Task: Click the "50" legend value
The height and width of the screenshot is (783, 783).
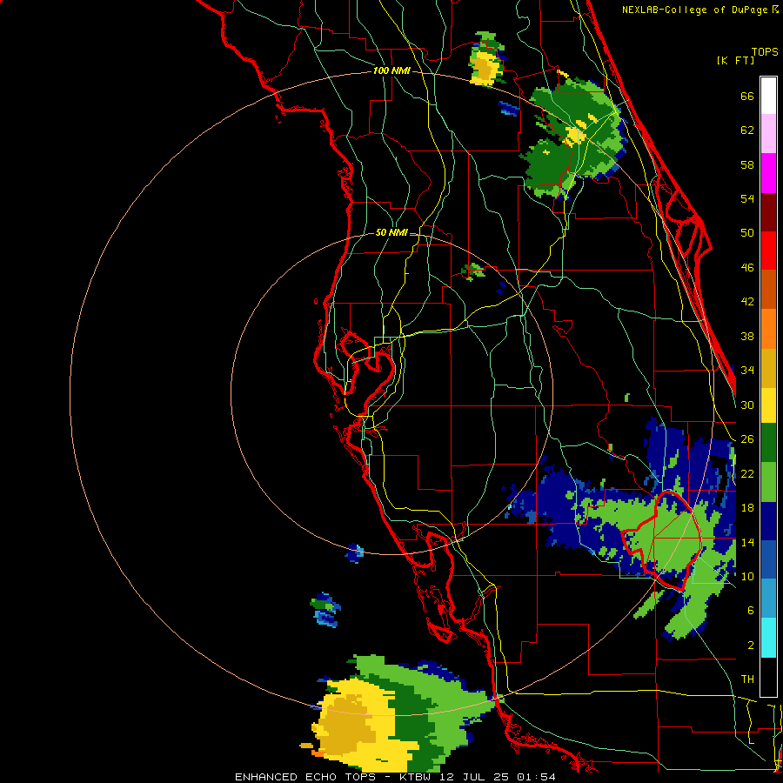Action: click(x=747, y=232)
